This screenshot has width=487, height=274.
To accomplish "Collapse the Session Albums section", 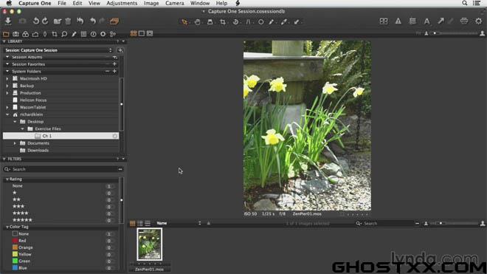I will [7, 57].
